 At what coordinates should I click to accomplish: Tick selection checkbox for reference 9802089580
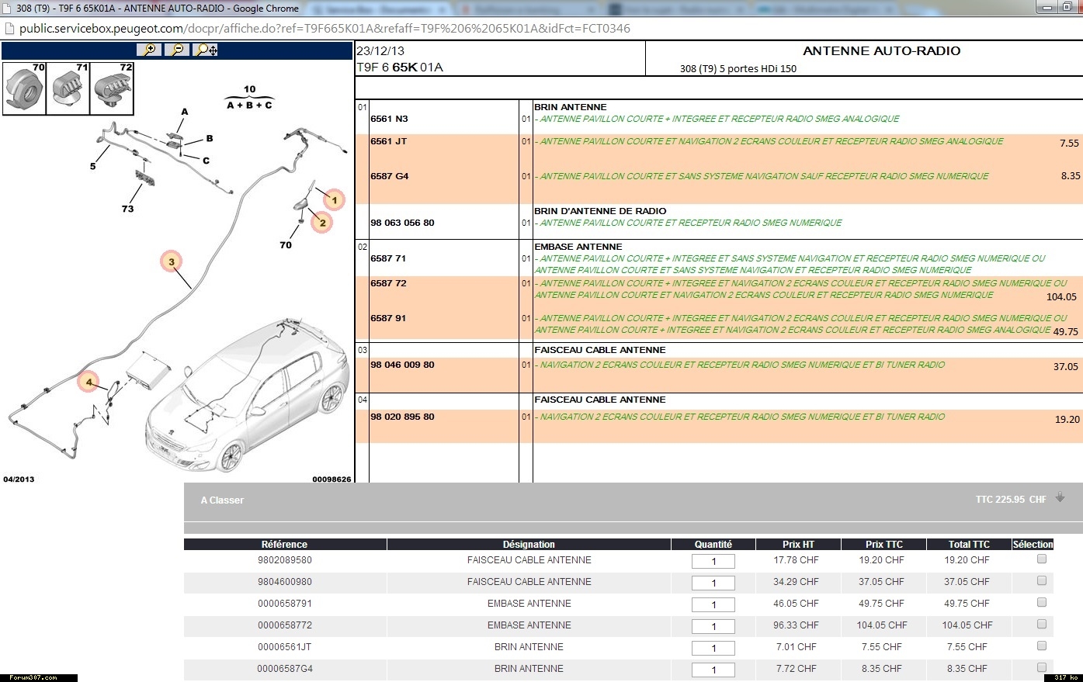pos(1042,559)
